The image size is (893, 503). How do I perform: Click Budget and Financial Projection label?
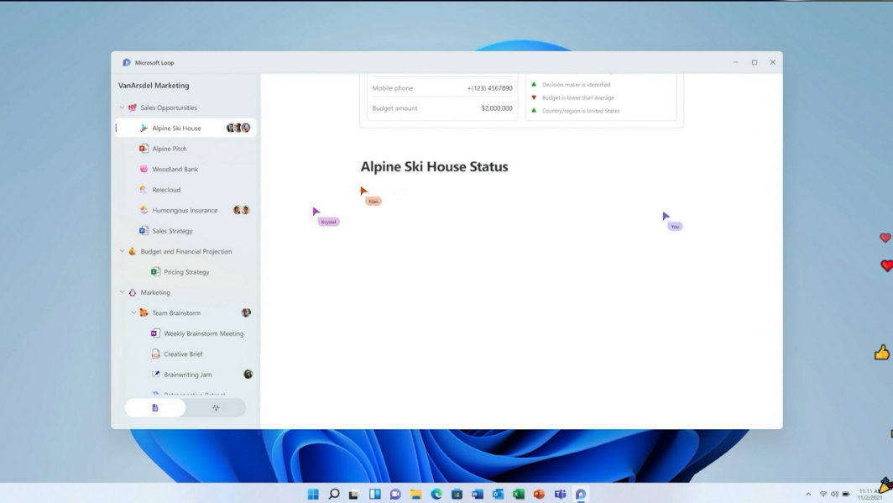186,251
